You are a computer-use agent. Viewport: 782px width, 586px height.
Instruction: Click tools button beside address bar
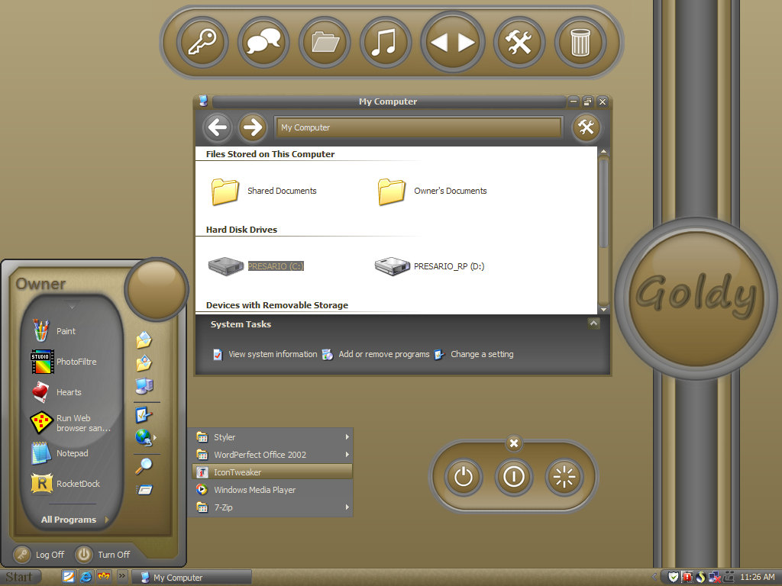586,127
